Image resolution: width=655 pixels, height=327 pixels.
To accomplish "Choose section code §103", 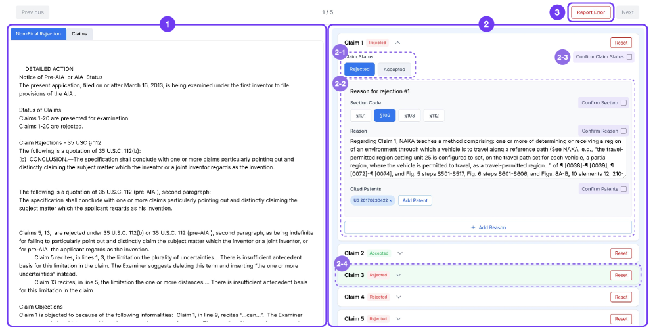I will [x=408, y=116].
